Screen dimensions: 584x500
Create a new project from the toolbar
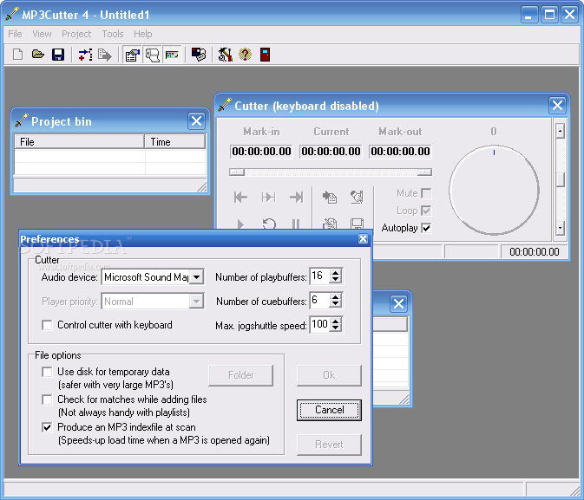pos(17,55)
